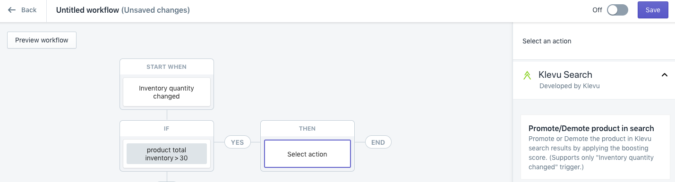Click the Select an action panel header
Image resolution: width=675 pixels, height=182 pixels.
point(547,41)
